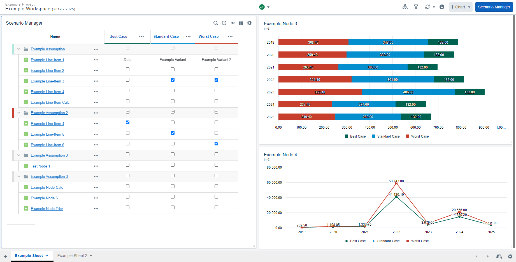This screenshot has height=262, width=516.
Task: Click the Scenario Manager button
Action: pyautogui.click(x=494, y=7)
